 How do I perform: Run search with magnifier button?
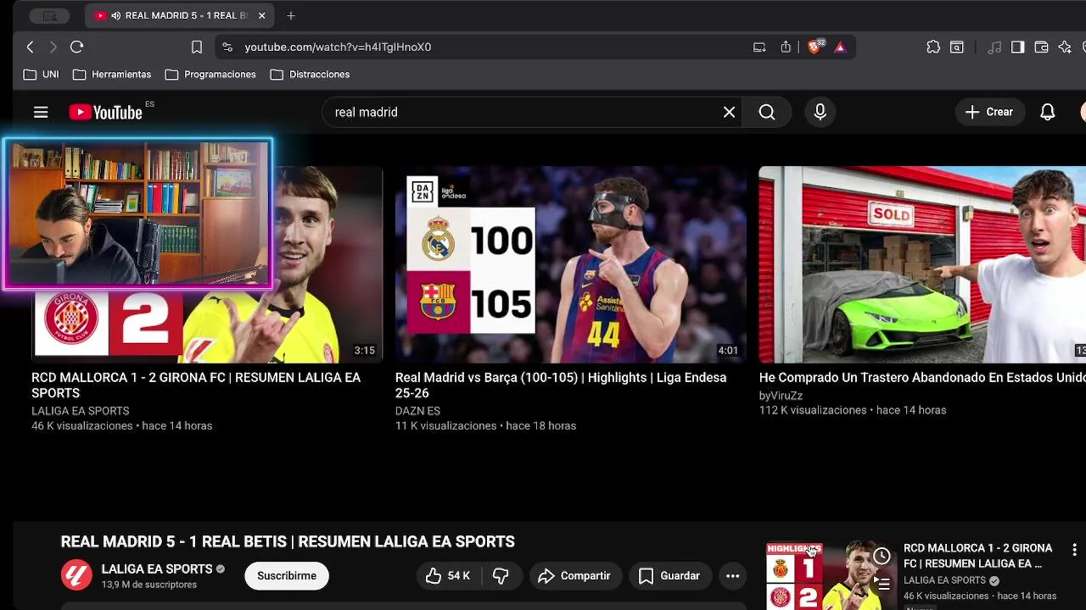[x=767, y=112]
